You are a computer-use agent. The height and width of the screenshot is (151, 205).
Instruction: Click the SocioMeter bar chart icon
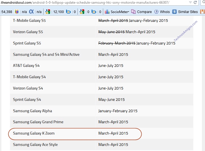coord(107,12)
